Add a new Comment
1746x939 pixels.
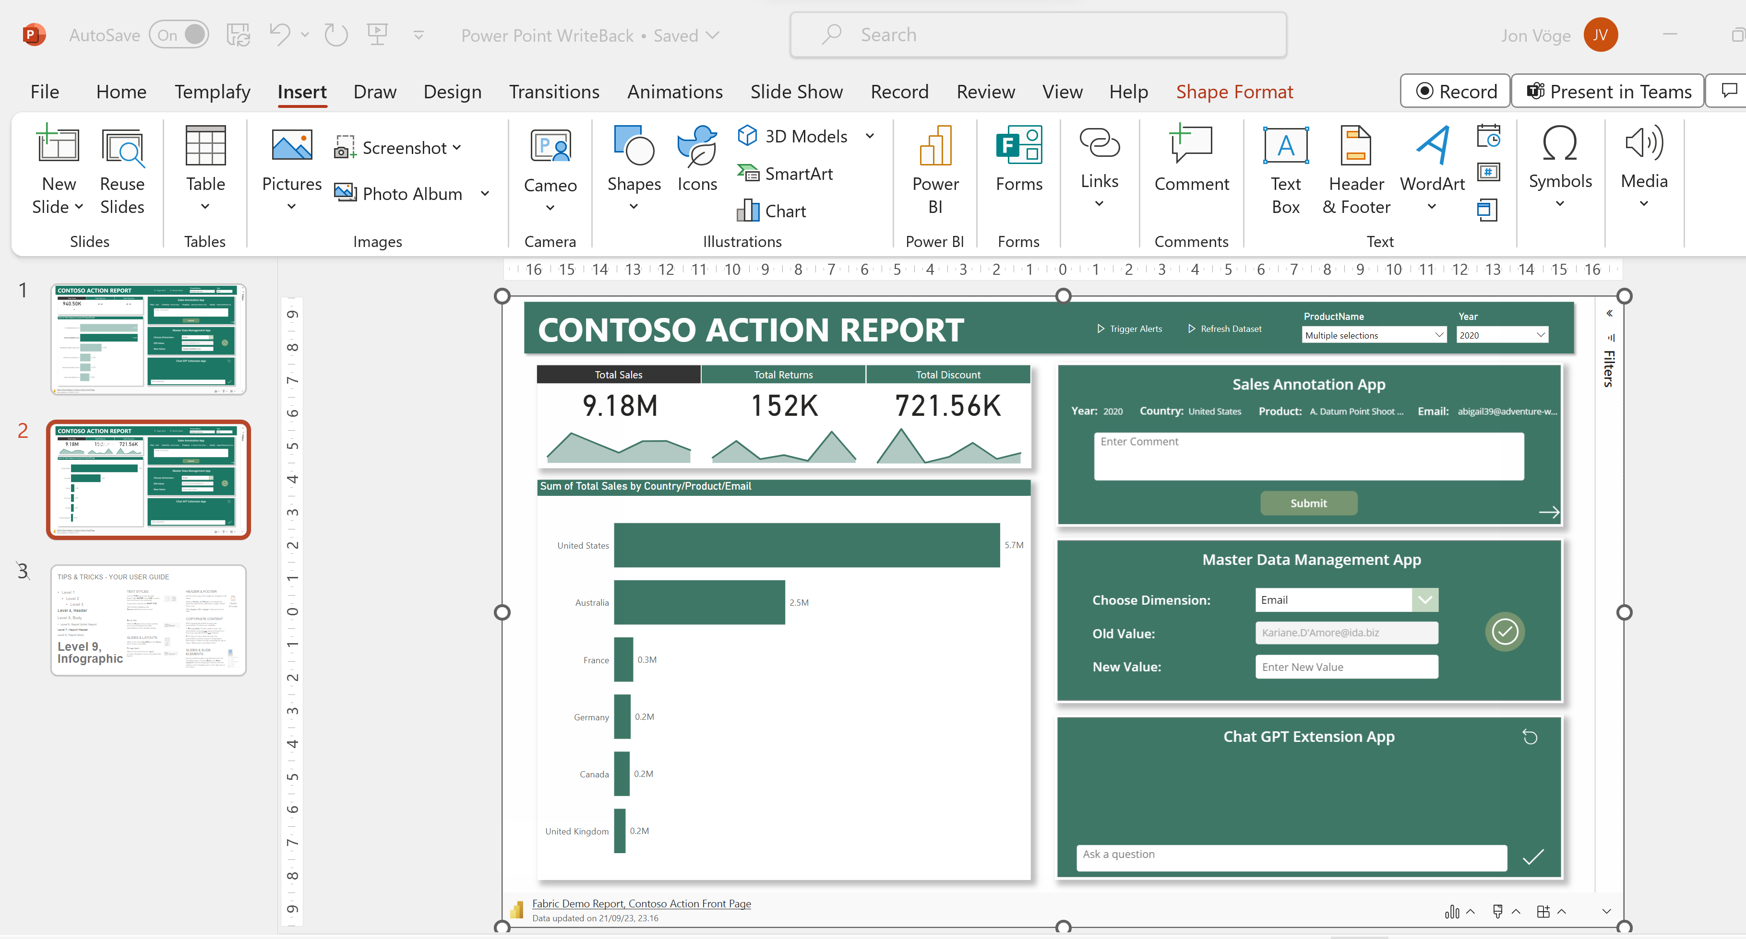1191,160
